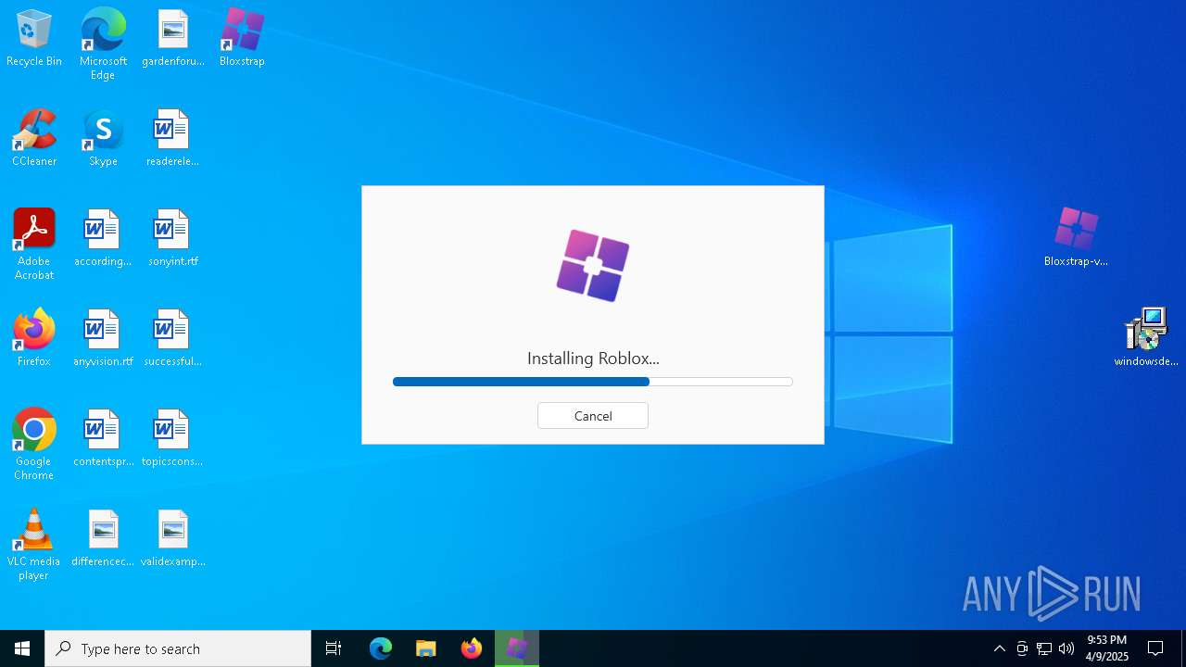Click the Meet Now tray icon
Image resolution: width=1186 pixels, height=667 pixels.
[1022, 648]
